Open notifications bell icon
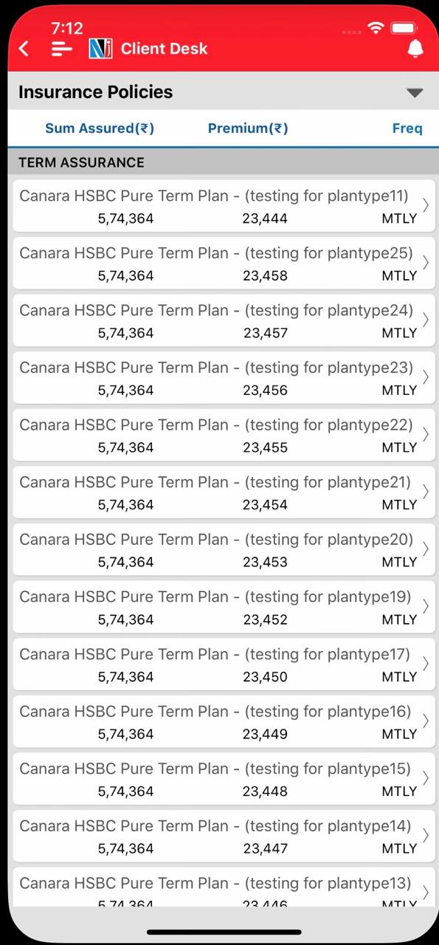 click(415, 49)
